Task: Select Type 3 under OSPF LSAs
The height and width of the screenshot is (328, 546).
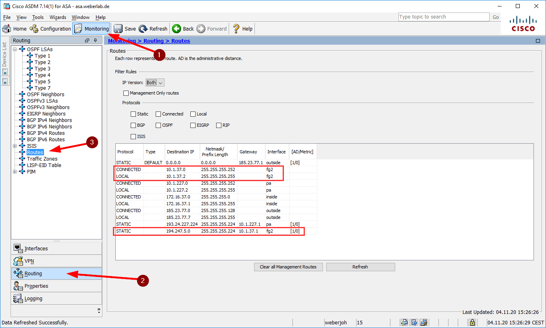Action: point(42,68)
